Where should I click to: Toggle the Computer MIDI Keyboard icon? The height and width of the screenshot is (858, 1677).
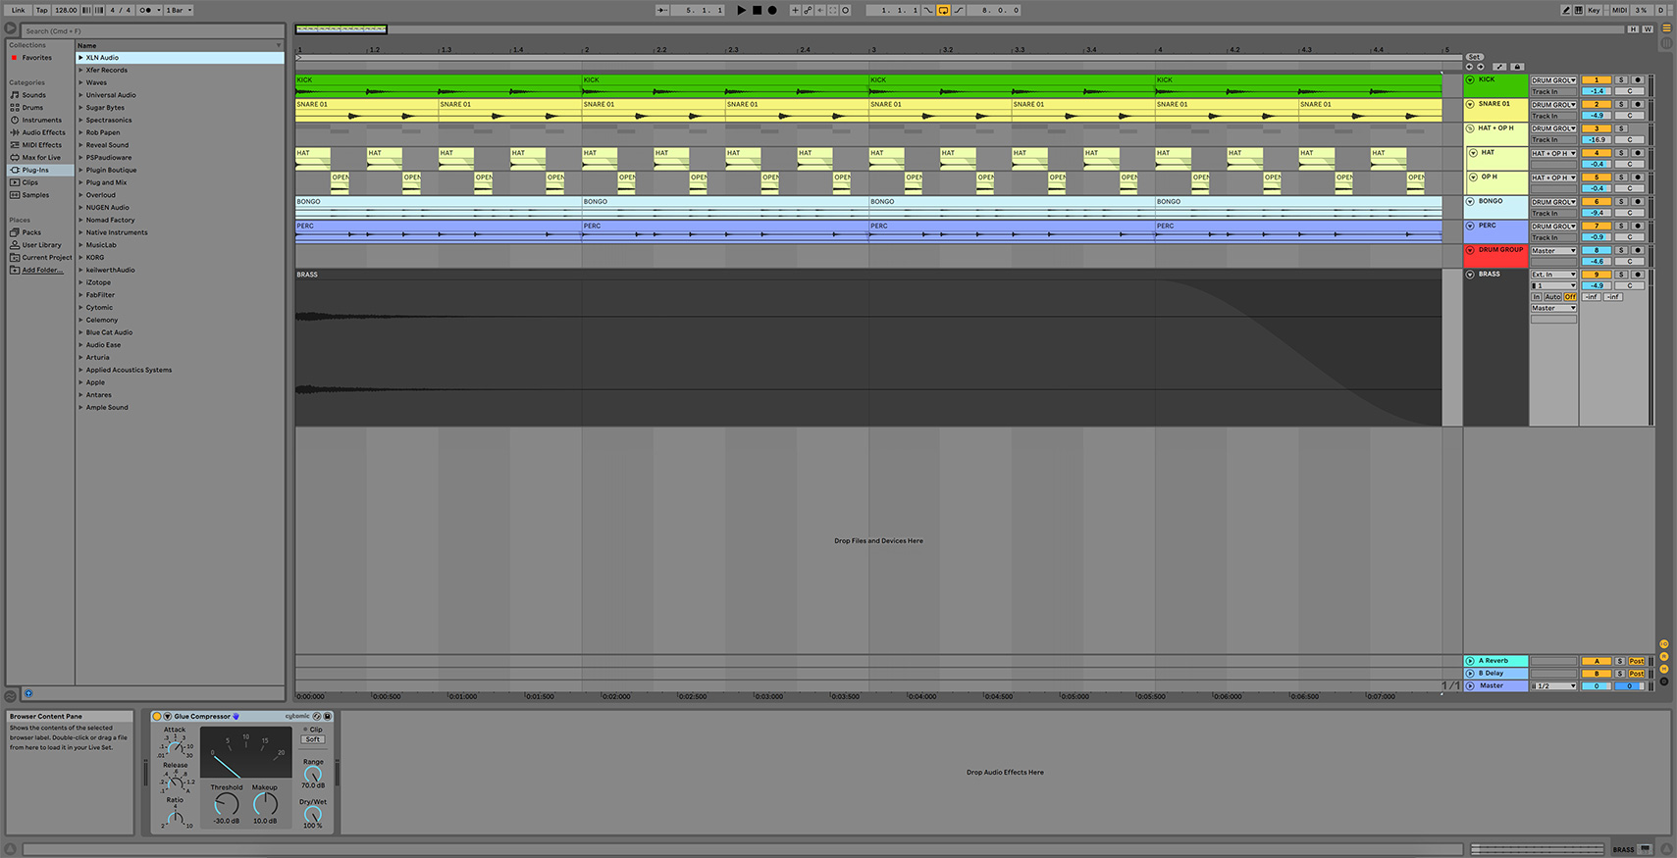pyautogui.click(x=1579, y=10)
